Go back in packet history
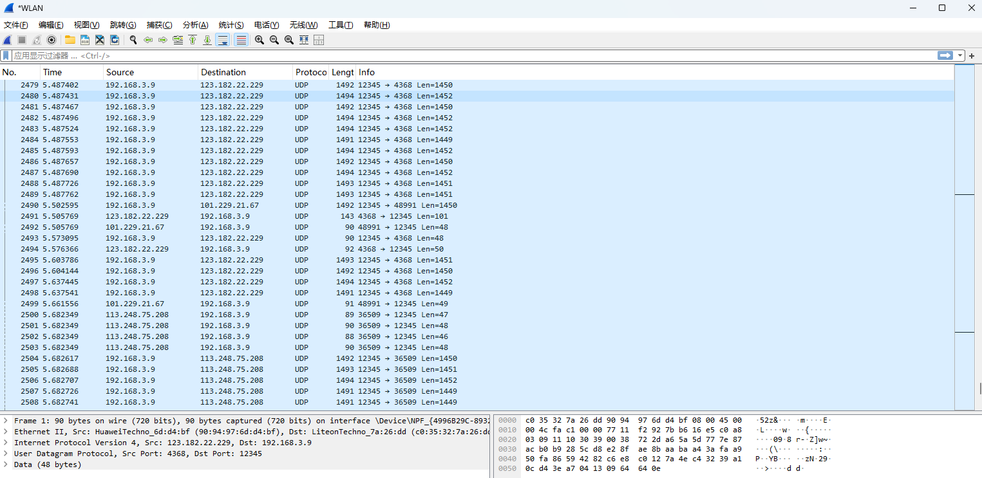The height and width of the screenshot is (478, 982). pos(148,40)
